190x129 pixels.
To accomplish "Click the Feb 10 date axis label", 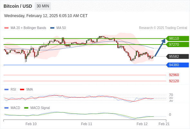I will [x=31, y=124].
